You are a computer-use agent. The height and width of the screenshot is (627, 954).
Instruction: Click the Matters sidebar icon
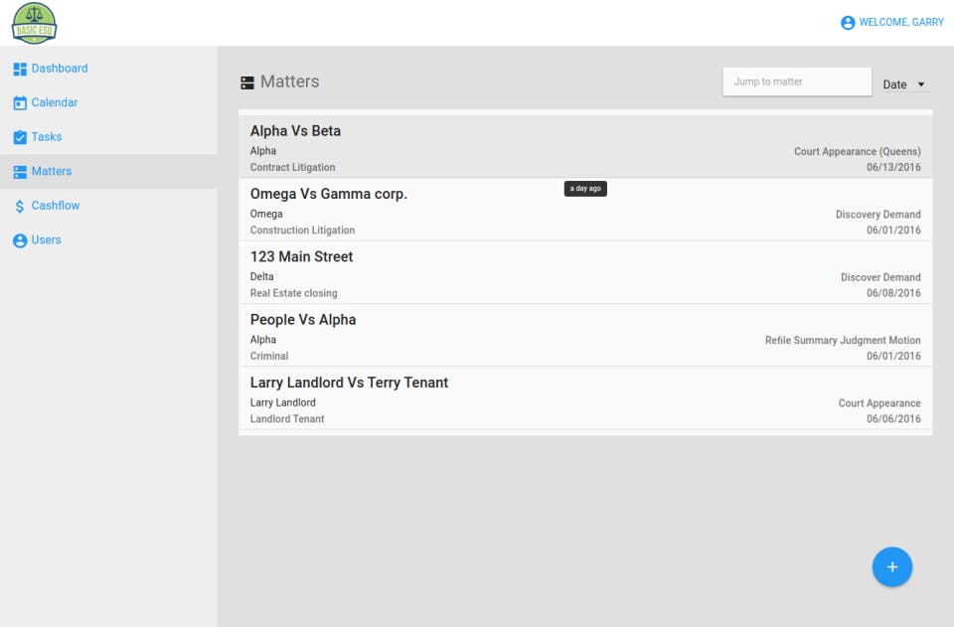click(20, 172)
